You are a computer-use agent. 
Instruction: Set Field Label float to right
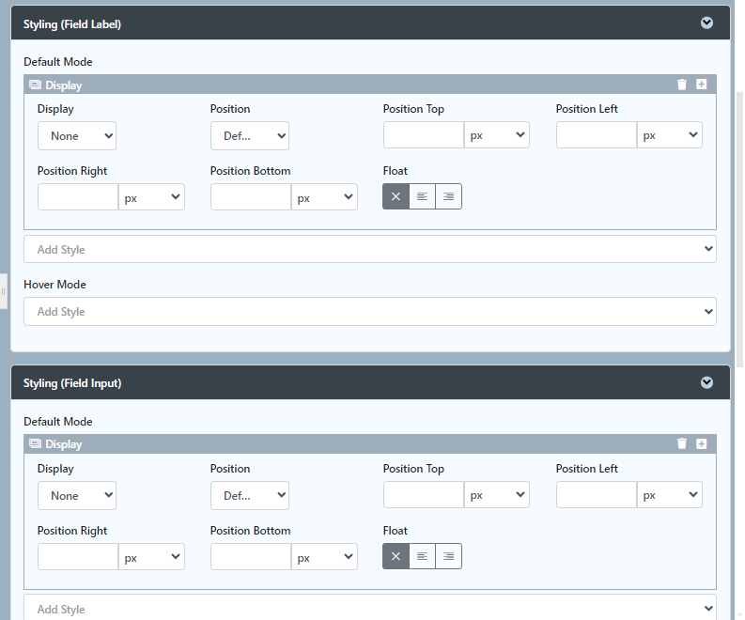coord(448,196)
